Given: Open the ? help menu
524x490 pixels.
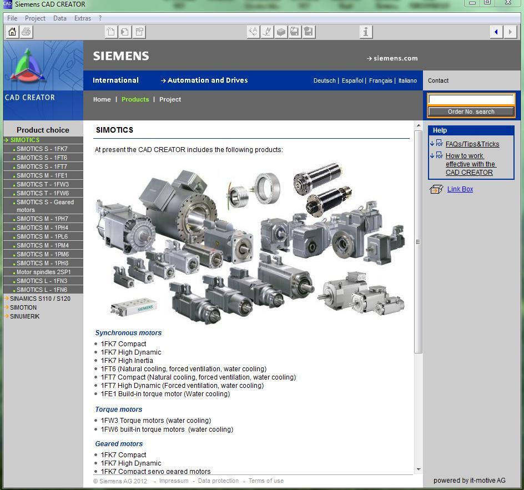Looking at the screenshot, I should point(100,18).
